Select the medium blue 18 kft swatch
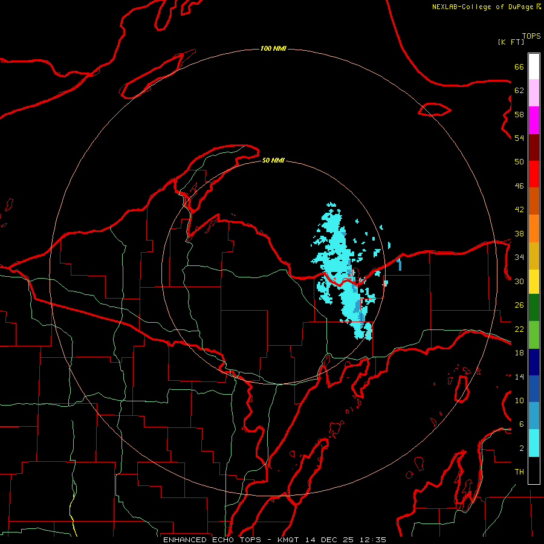This screenshot has width=544, height=544. coord(534,389)
